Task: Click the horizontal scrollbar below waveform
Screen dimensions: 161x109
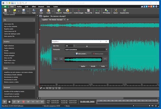Action: (x=82, y=98)
